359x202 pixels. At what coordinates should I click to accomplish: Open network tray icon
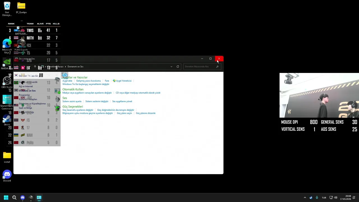pyautogui.click(x=331, y=198)
